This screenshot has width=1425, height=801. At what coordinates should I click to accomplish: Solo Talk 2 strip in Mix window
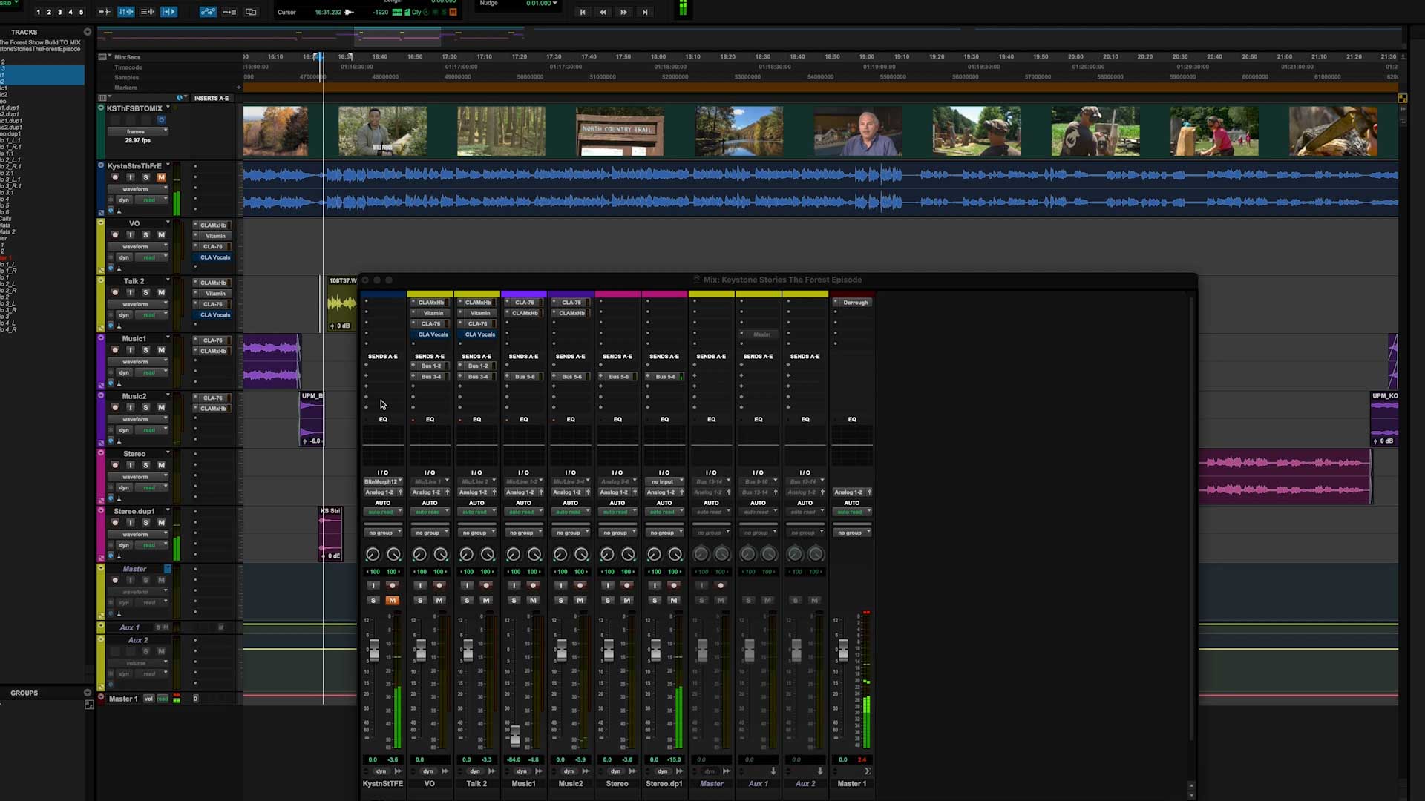click(x=467, y=600)
